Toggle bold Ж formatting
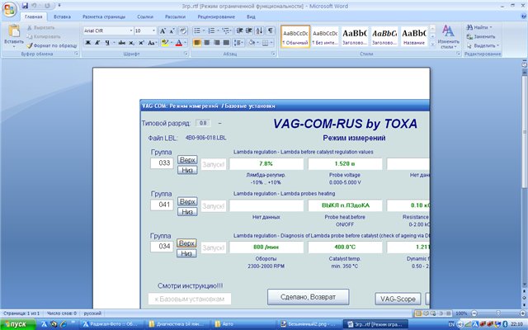This screenshot has width=528, height=330. [88, 43]
